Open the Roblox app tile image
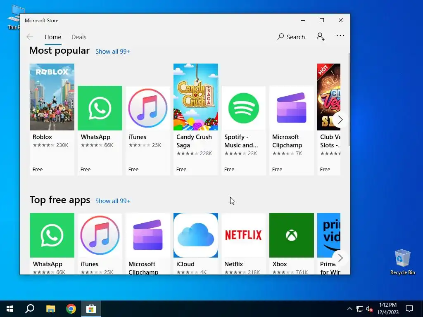Image resolution: width=423 pixels, height=317 pixels. [x=52, y=97]
